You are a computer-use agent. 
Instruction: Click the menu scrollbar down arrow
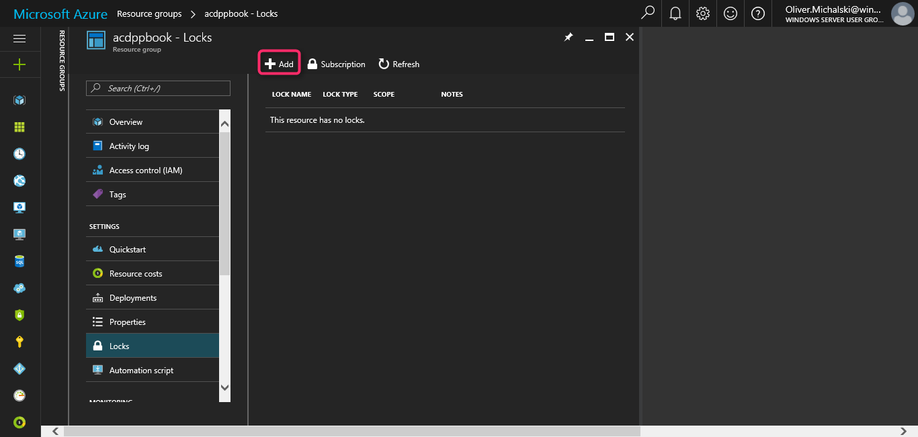click(x=224, y=387)
